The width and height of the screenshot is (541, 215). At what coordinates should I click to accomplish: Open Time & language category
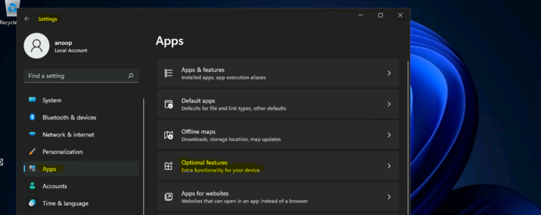[81, 203]
